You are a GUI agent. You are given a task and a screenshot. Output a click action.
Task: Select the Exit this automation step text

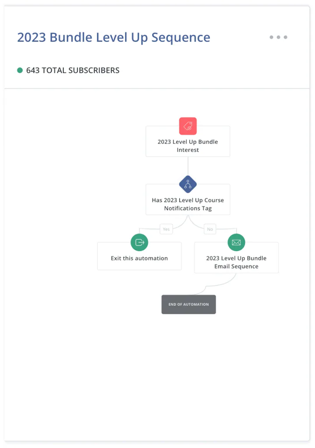[x=139, y=258]
